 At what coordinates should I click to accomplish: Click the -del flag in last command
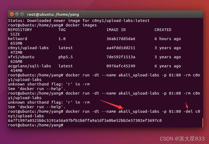(x=188, y=111)
